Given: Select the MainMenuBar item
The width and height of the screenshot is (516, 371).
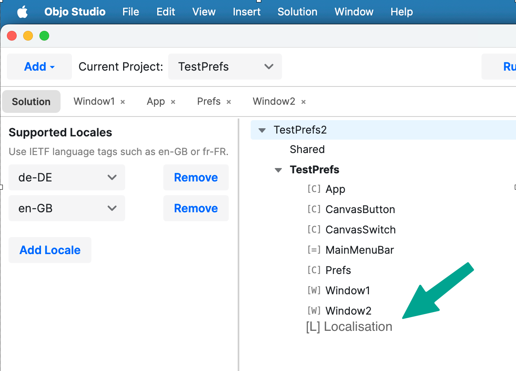Looking at the screenshot, I should (x=360, y=250).
